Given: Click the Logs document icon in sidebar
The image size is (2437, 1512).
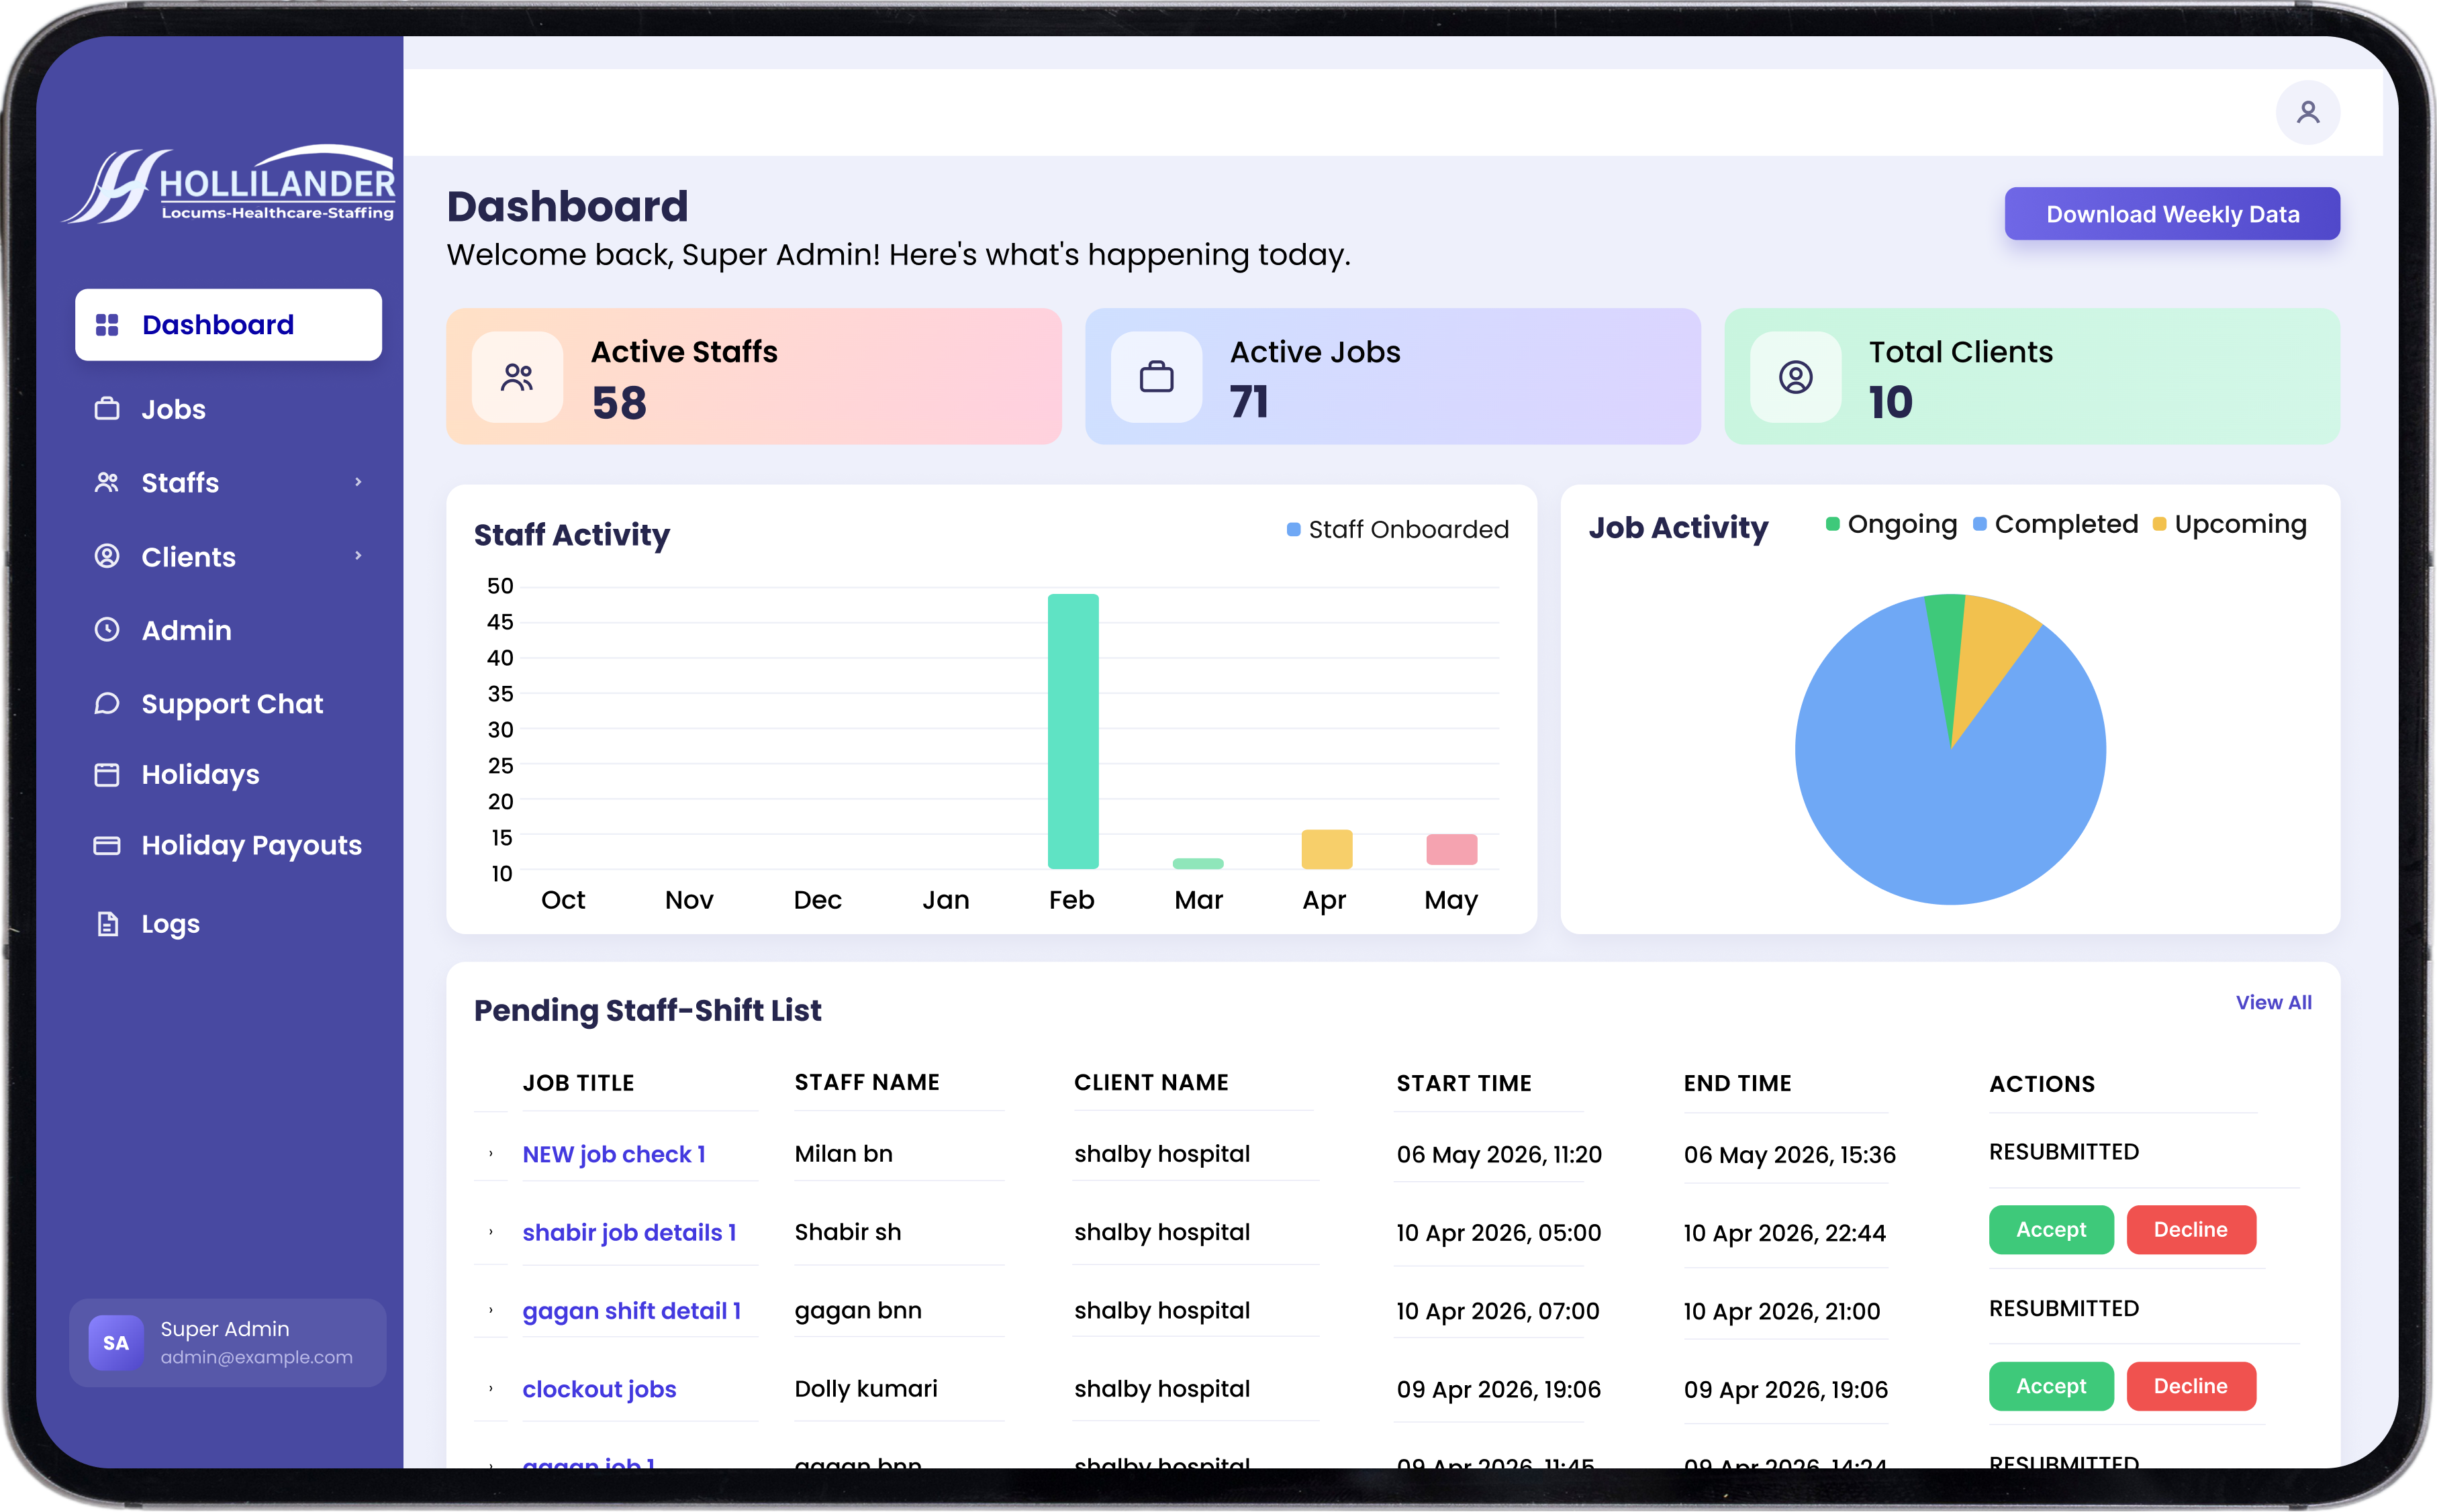Looking at the screenshot, I should pyautogui.click(x=107, y=923).
